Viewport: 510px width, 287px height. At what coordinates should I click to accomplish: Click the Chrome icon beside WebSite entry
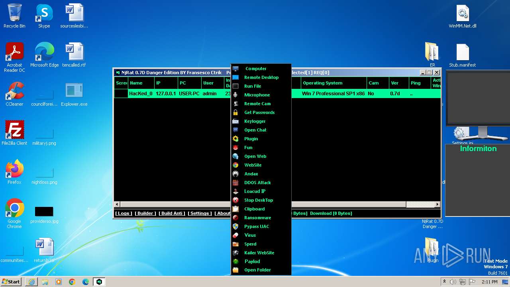coord(235,165)
